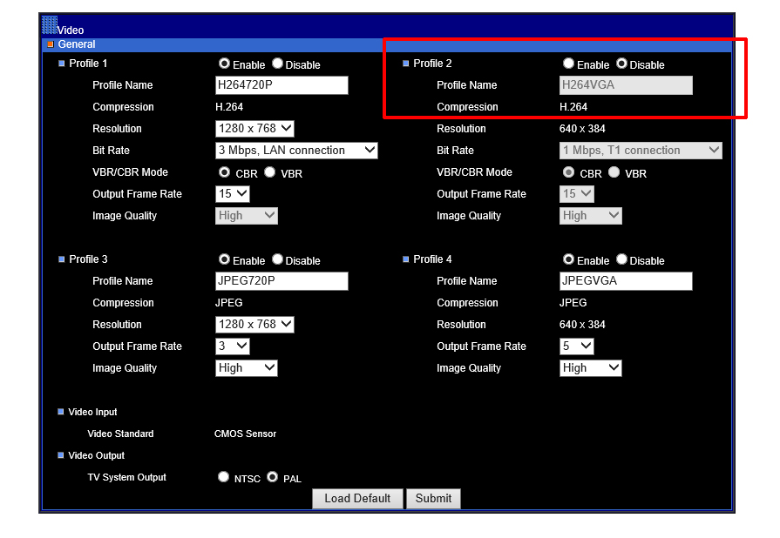Enable Profile 2 radio button
This screenshot has height=538, width=780.
click(569, 64)
